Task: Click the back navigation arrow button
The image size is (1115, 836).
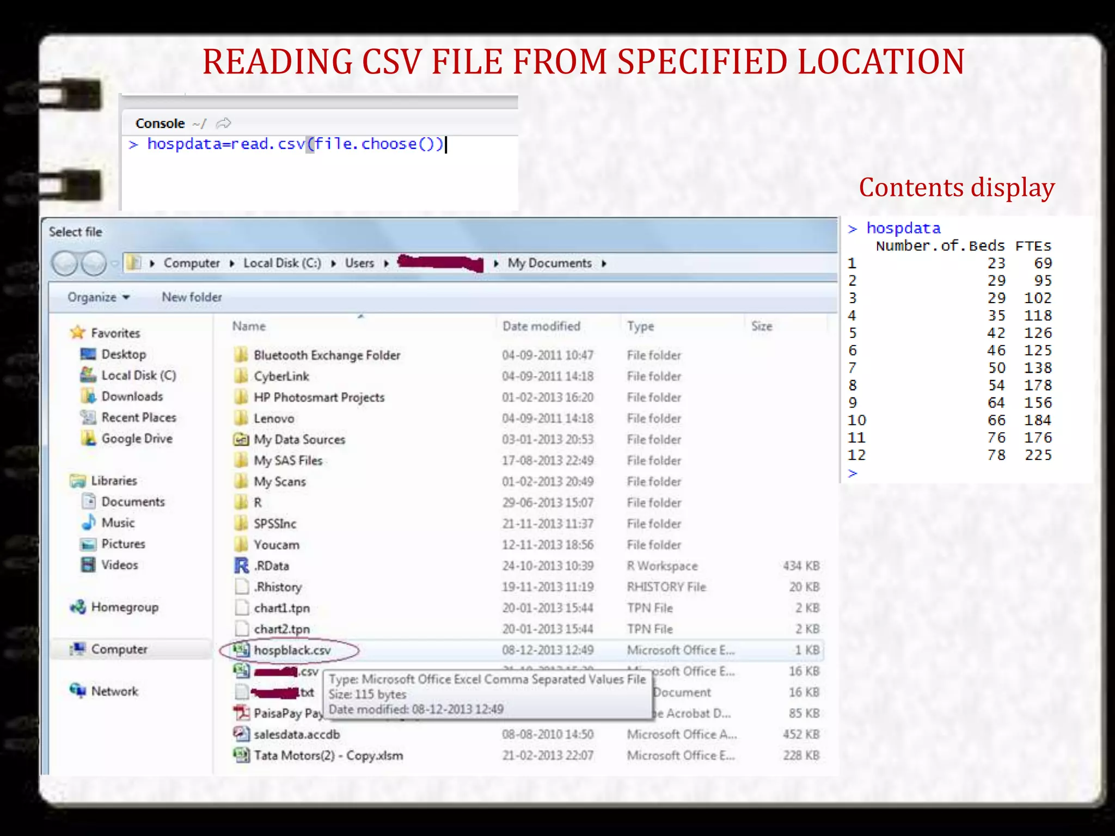Action: click(x=65, y=263)
